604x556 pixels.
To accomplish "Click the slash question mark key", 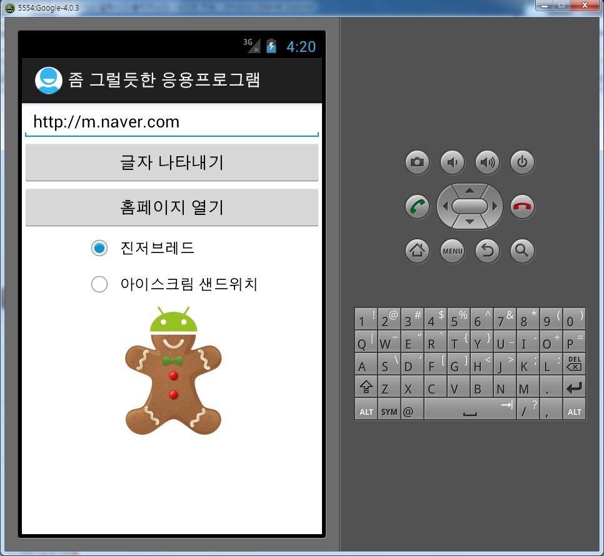I will coord(528,409).
